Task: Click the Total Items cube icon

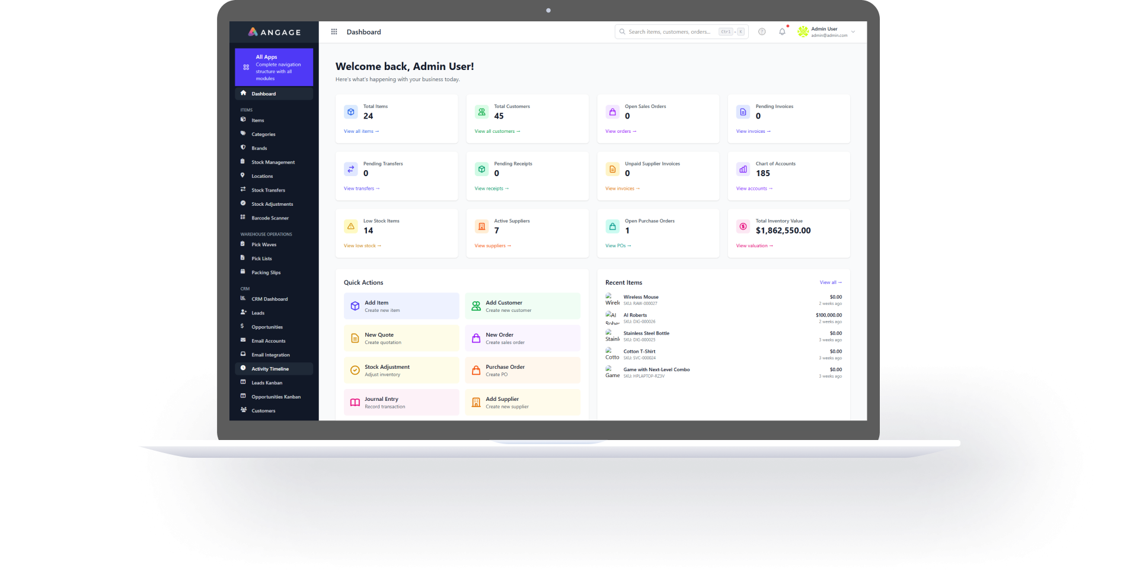Action: [x=351, y=112]
